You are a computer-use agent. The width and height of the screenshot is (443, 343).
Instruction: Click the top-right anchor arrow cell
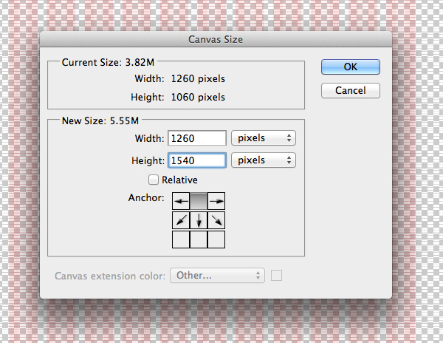coord(216,201)
